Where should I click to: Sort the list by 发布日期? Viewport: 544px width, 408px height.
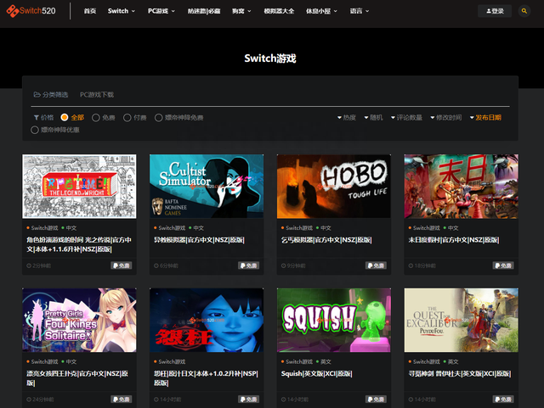485,118
